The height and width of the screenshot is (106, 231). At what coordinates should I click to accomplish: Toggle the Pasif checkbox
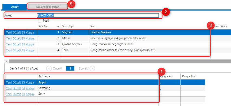39,21
